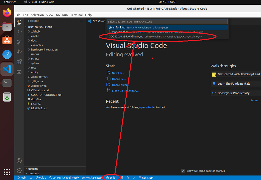The width and height of the screenshot is (261, 180).
Task: Open the Selection menu
Action: [37, 15]
